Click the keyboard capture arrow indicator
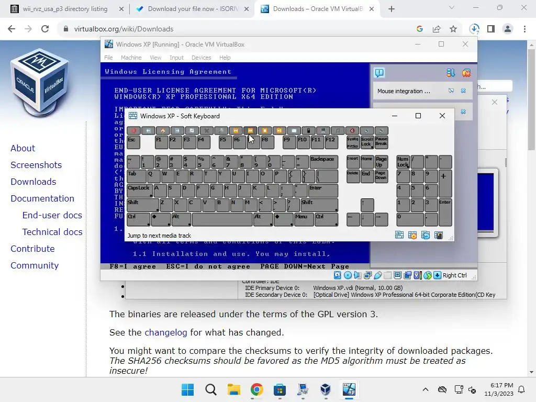Image resolution: width=536 pixels, height=402 pixels. (x=437, y=275)
